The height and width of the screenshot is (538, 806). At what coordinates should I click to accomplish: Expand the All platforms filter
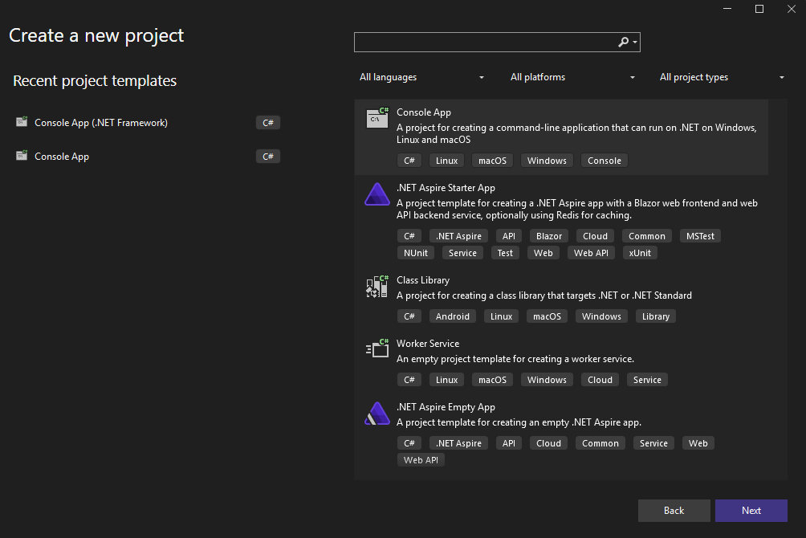coord(572,77)
